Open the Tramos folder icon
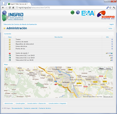 tap(10, 39)
